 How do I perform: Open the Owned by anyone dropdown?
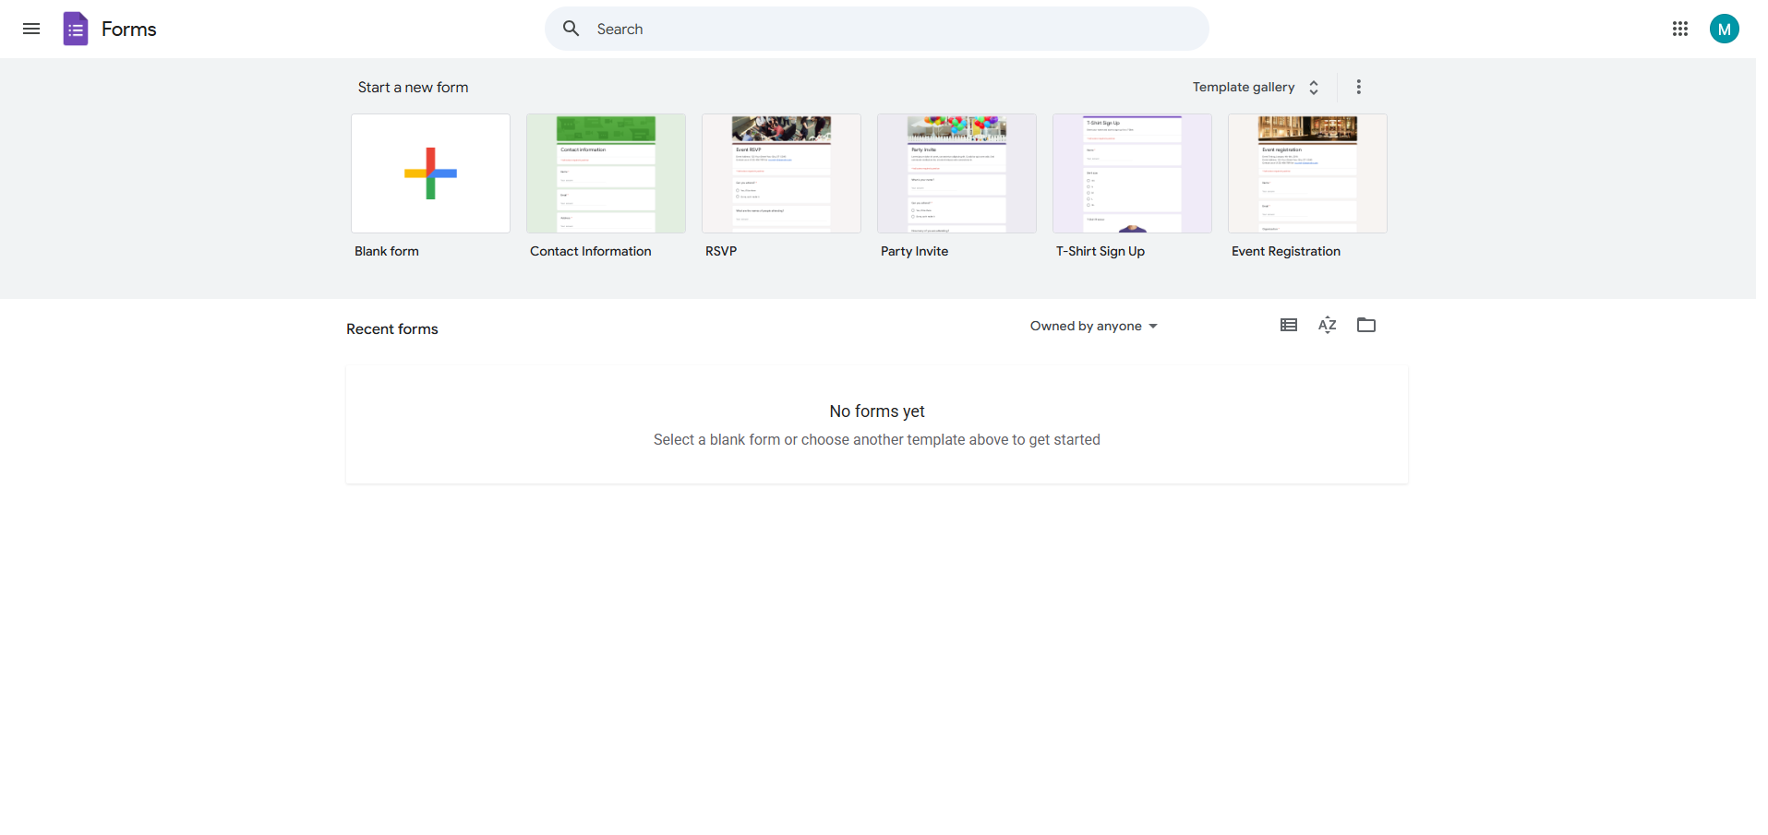pos(1093,326)
